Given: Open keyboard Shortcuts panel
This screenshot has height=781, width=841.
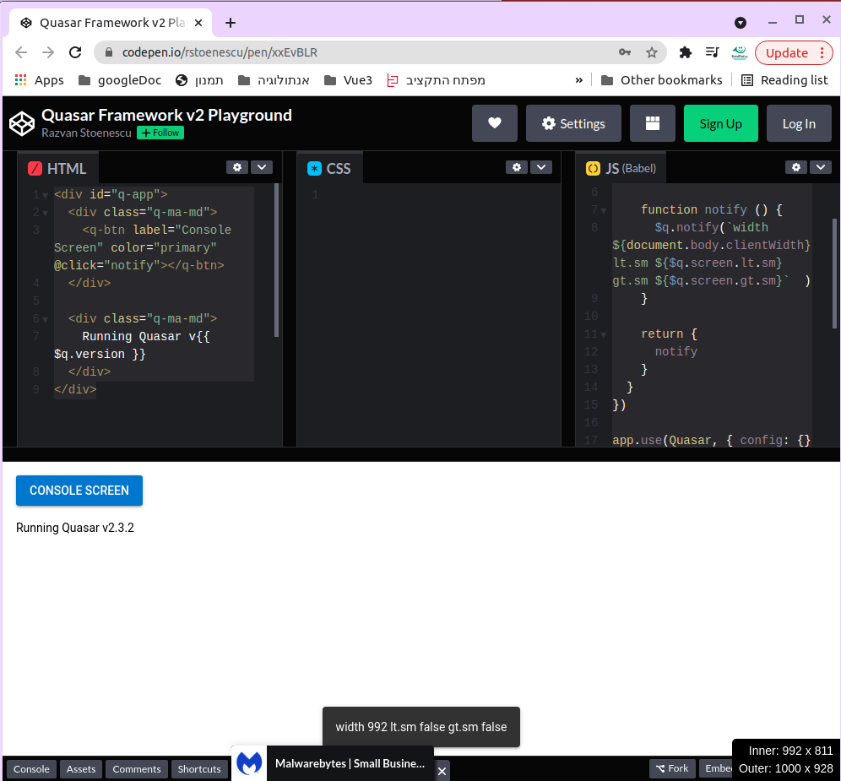Looking at the screenshot, I should tap(199, 768).
